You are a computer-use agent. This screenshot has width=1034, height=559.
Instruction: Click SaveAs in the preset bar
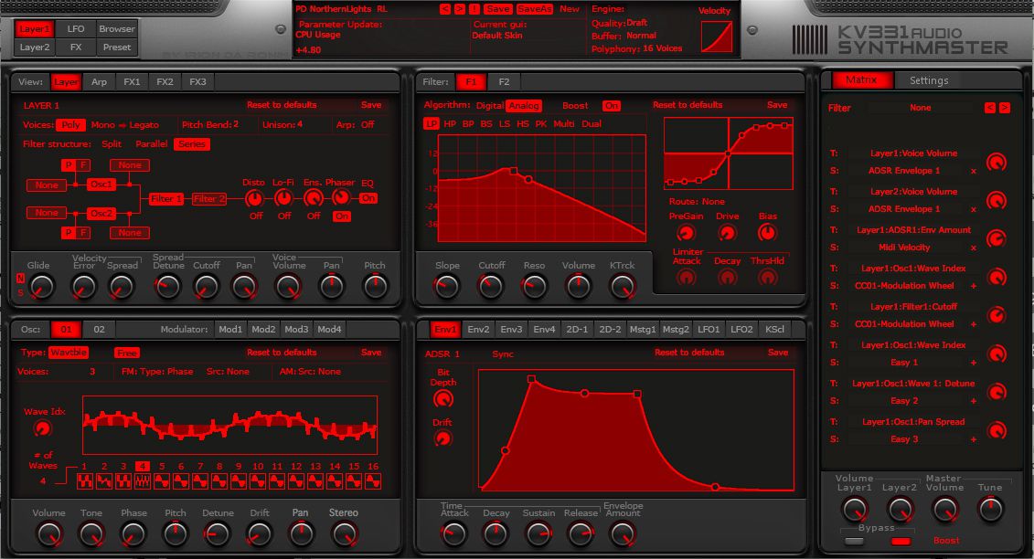pos(534,9)
